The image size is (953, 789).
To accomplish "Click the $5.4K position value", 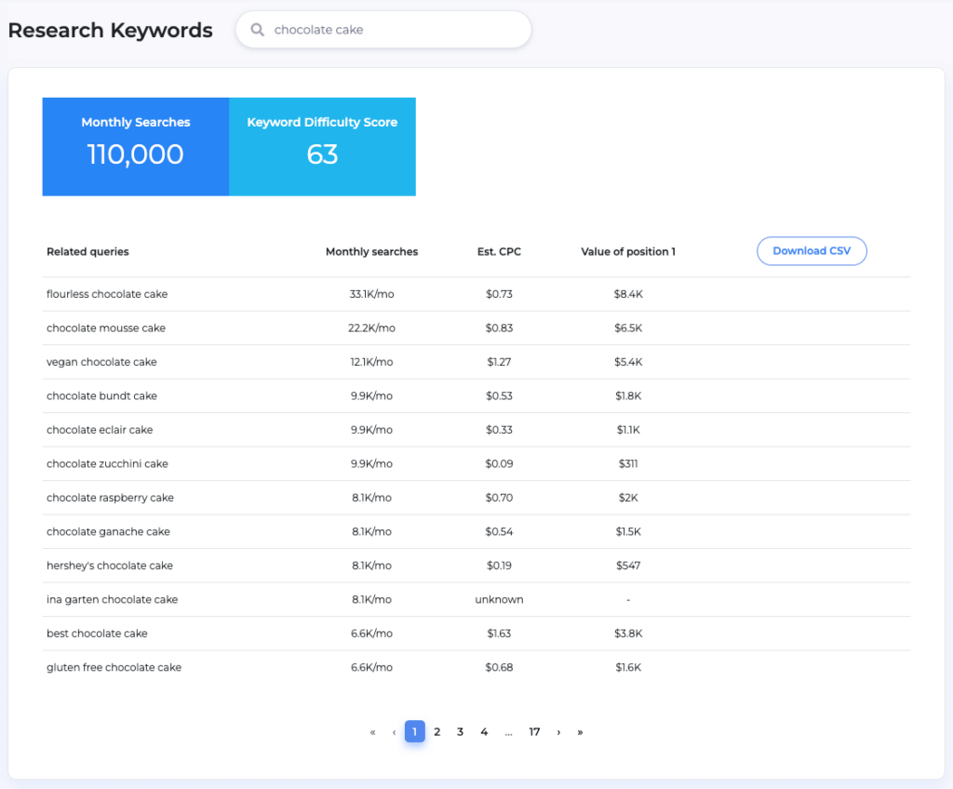I will tap(628, 362).
